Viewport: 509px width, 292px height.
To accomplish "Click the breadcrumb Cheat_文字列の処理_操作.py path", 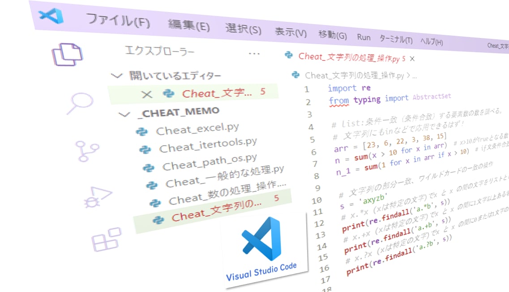I will pyautogui.click(x=355, y=76).
